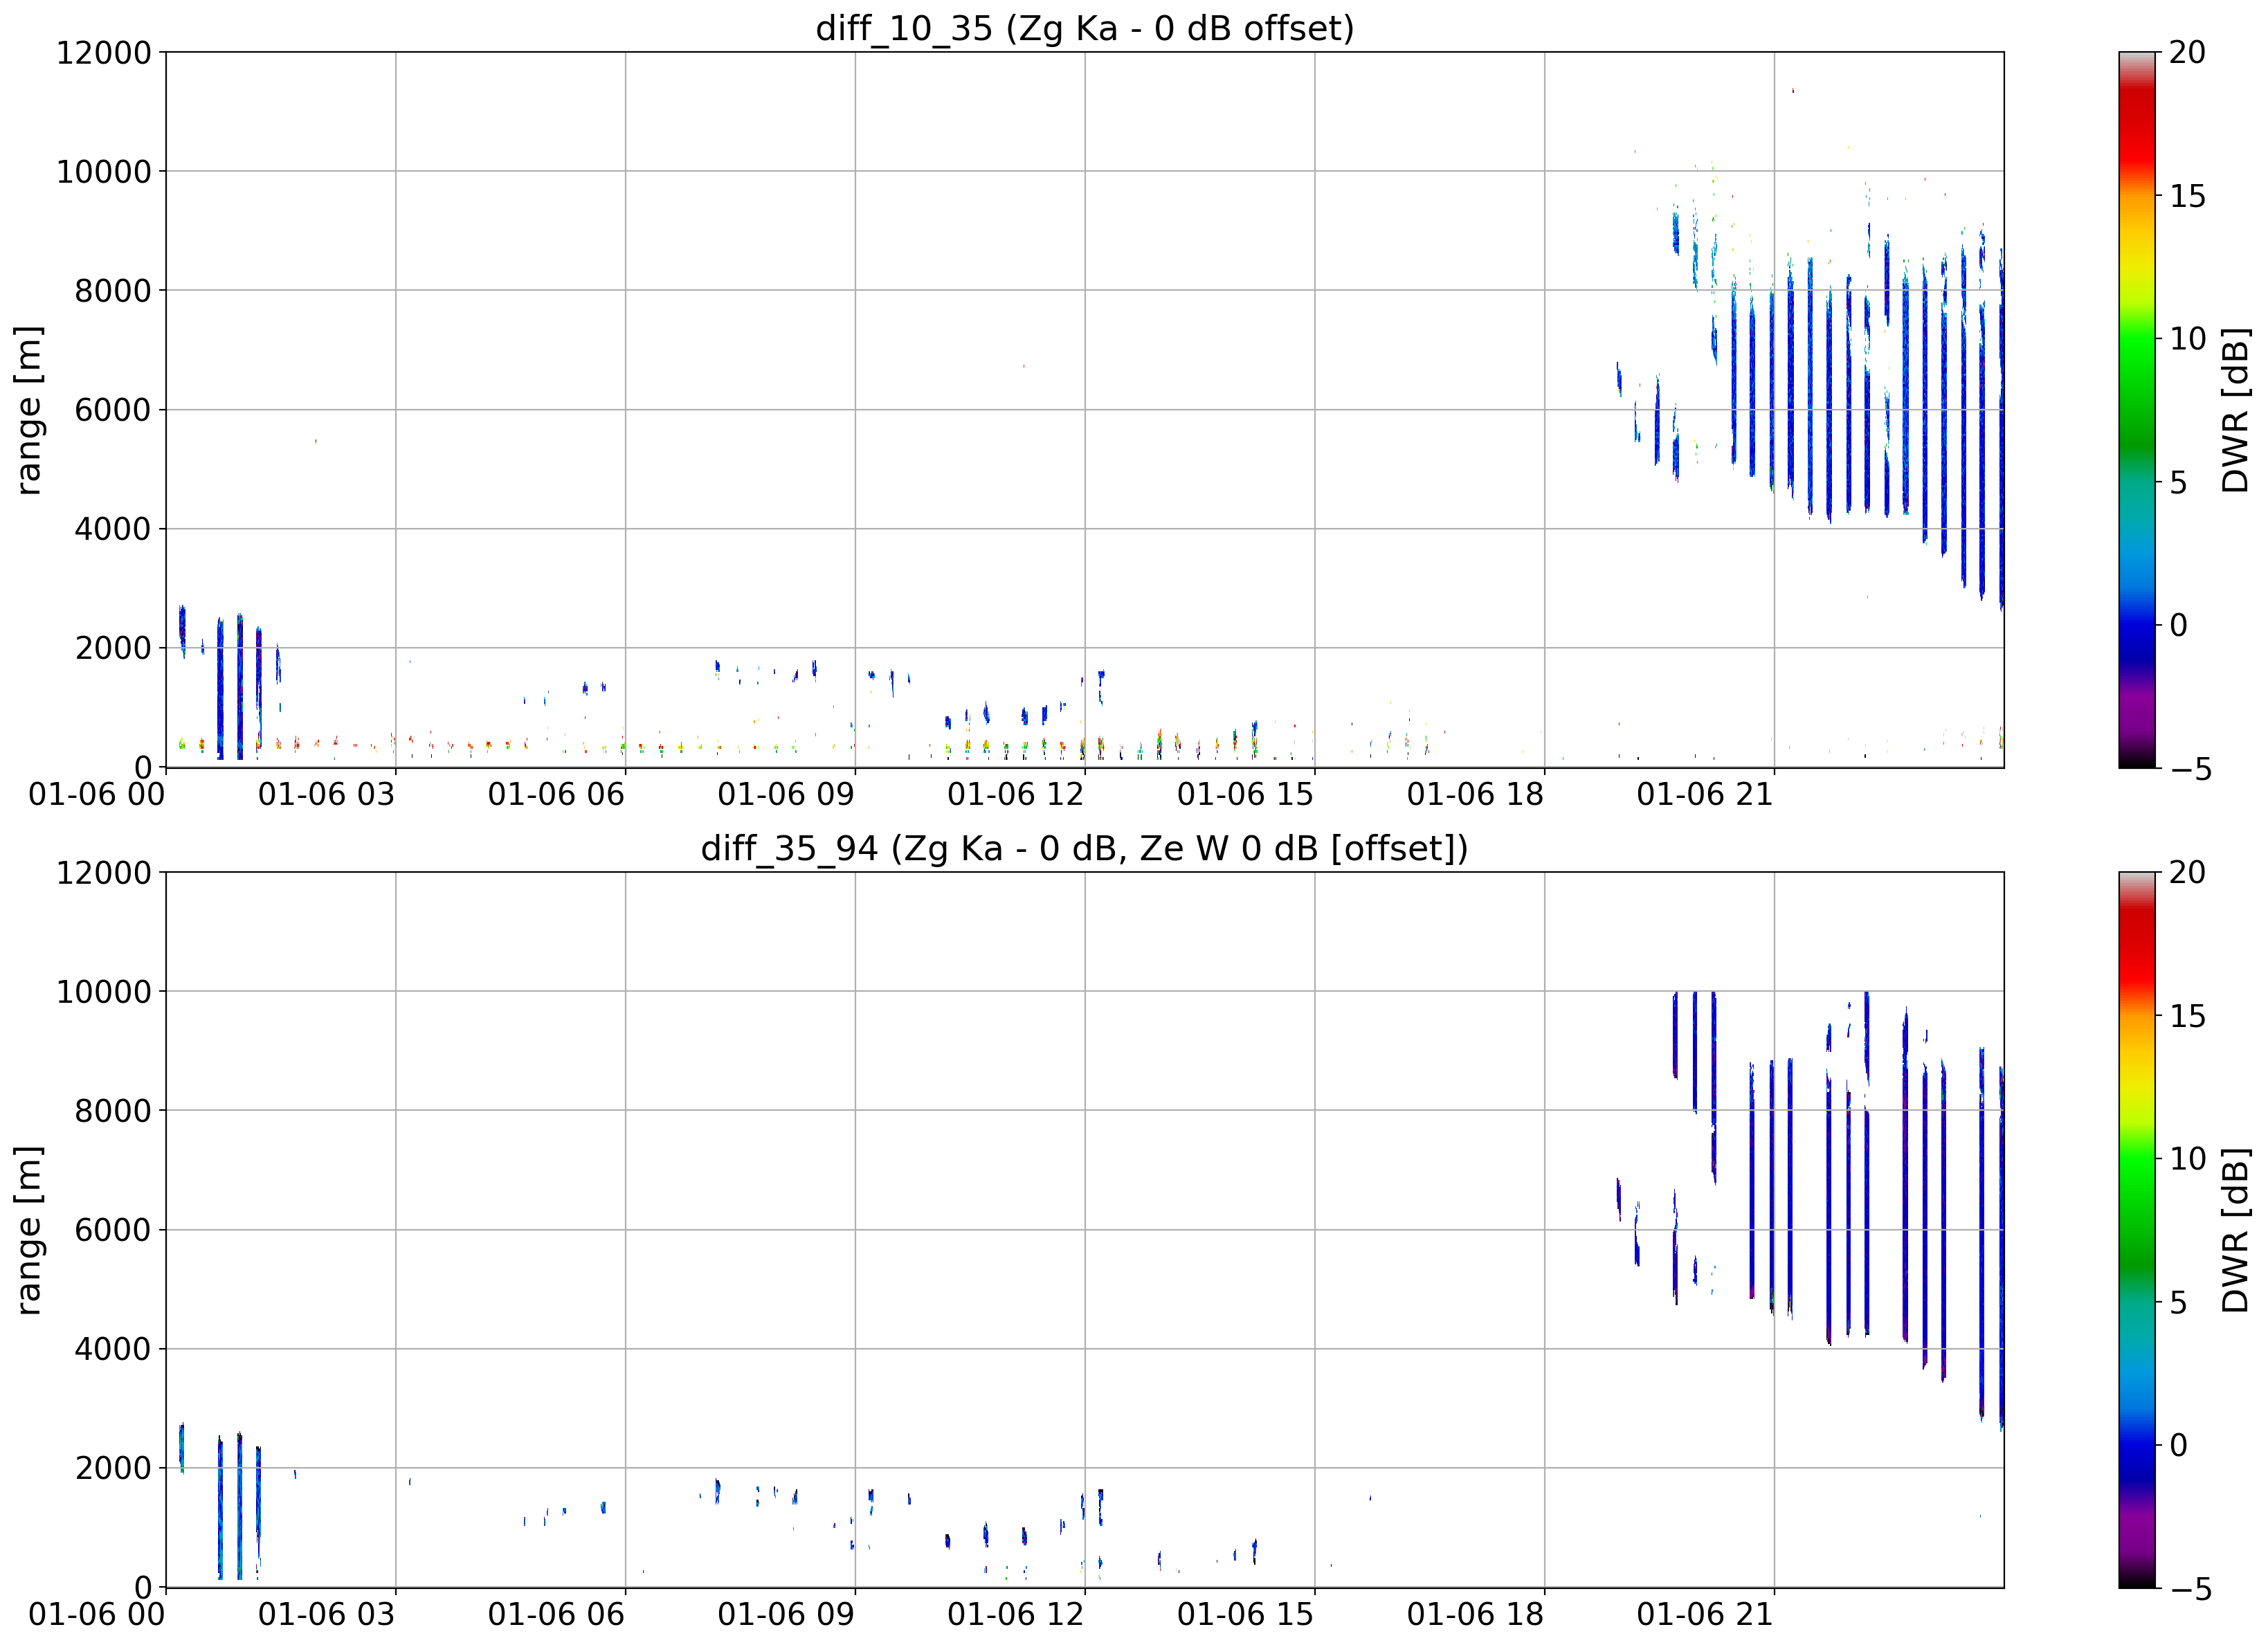
Task: Click y-tick '10000' on the diff_35_94 plot
Action: pos(104,992)
